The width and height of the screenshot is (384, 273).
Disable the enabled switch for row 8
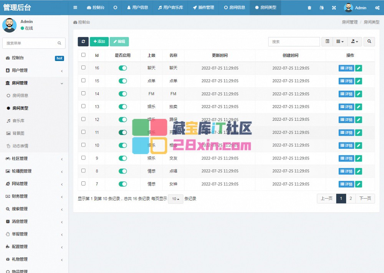tap(123, 171)
